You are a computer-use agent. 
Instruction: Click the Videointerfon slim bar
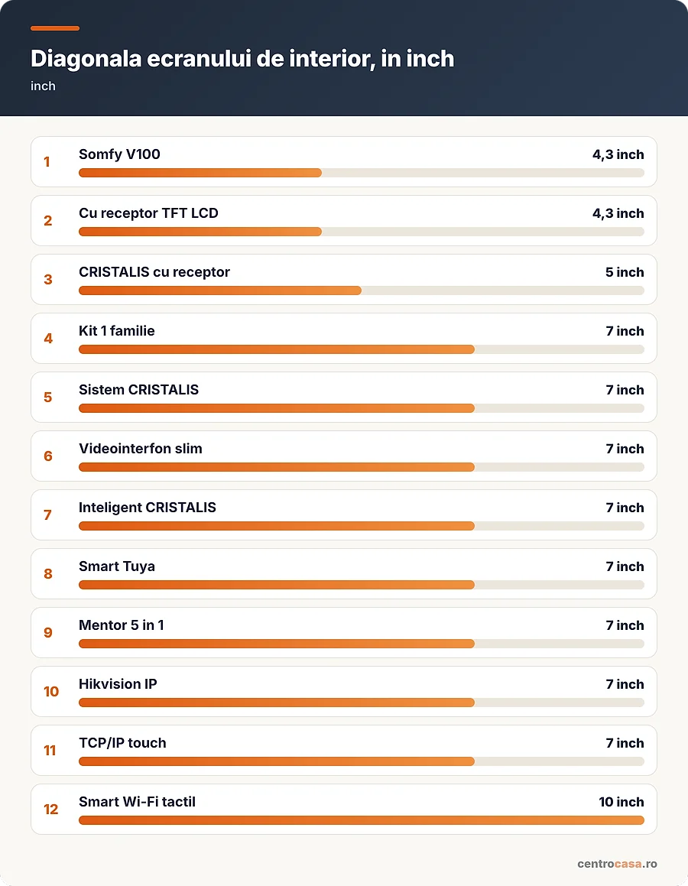pos(362,467)
